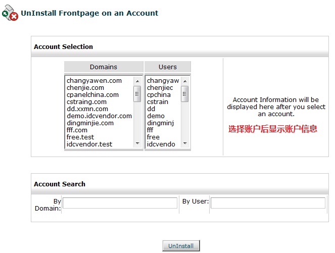Screen dimensions: 335x253
Task: Select free.test domain
Action: [80, 137]
